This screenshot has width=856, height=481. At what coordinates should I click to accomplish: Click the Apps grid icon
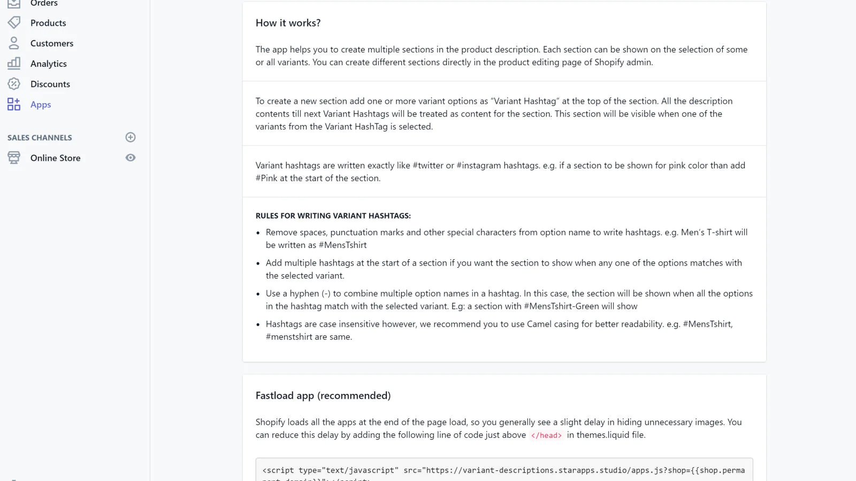click(x=14, y=104)
